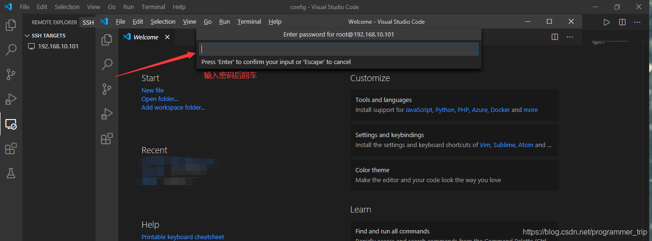652x241 pixels.
Task: Open Find and run all commands card
Action: [x=454, y=231]
